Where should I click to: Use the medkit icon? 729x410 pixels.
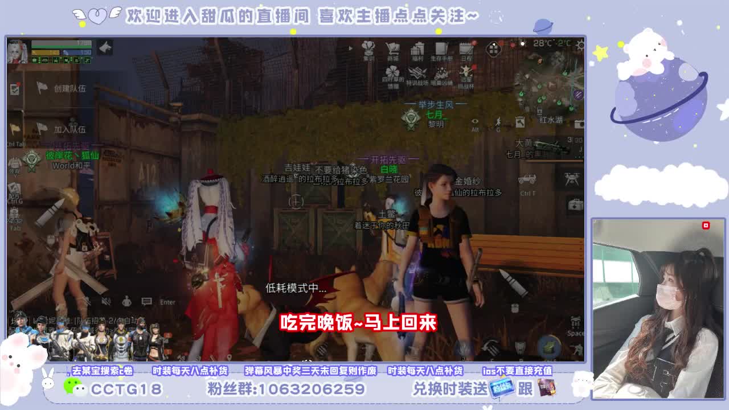click(x=575, y=204)
